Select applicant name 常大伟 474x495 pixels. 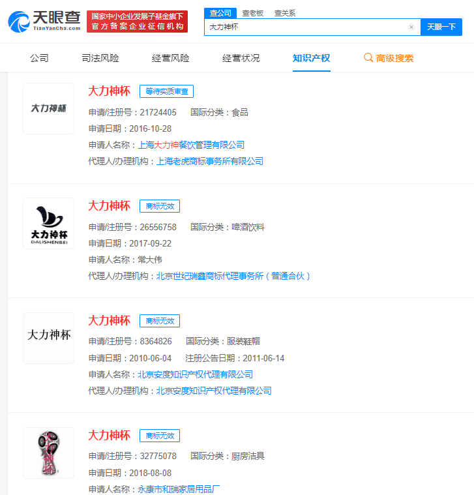click(150, 260)
